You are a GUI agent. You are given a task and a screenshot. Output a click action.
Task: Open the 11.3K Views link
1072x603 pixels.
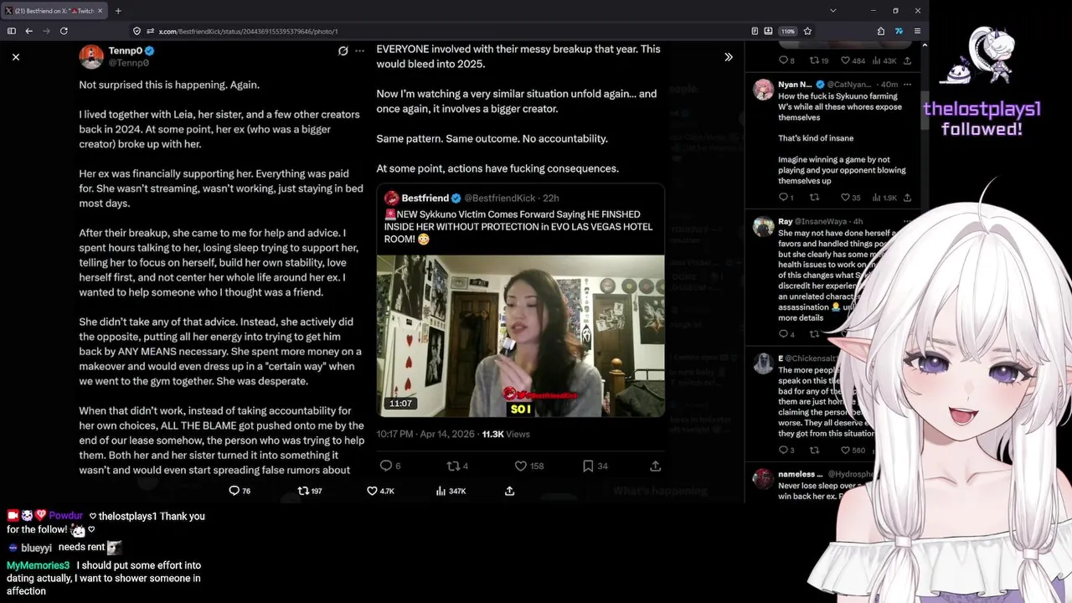506,434
